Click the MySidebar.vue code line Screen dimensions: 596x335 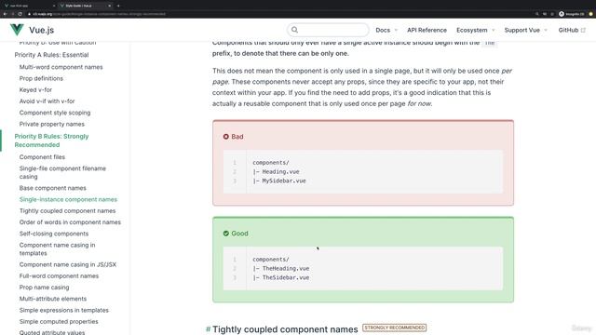click(279, 181)
